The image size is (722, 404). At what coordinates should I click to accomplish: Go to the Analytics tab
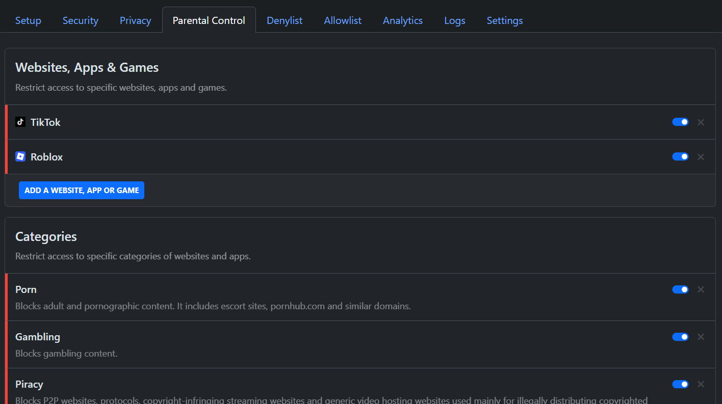point(403,20)
